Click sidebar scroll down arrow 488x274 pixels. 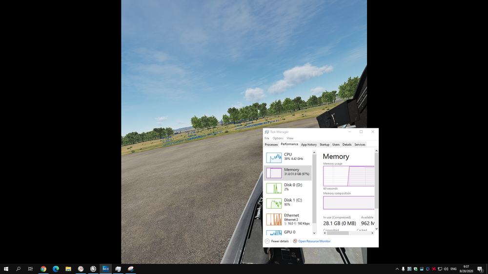click(x=314, y=233)
